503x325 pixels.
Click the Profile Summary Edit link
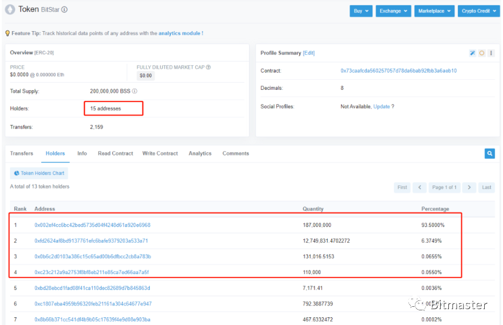(308, 53)
